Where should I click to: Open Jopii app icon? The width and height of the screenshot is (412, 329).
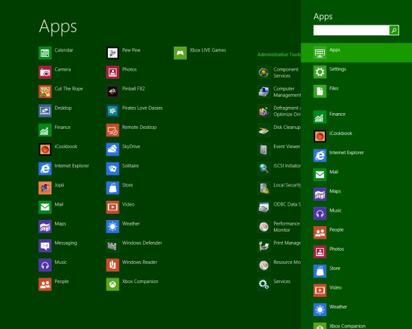pyautogui.click(x=45, y=188)
